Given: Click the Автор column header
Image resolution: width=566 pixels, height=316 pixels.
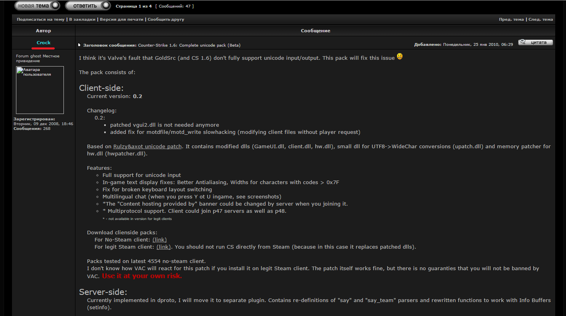Looking at the screenshot, I should click(44, 31).
